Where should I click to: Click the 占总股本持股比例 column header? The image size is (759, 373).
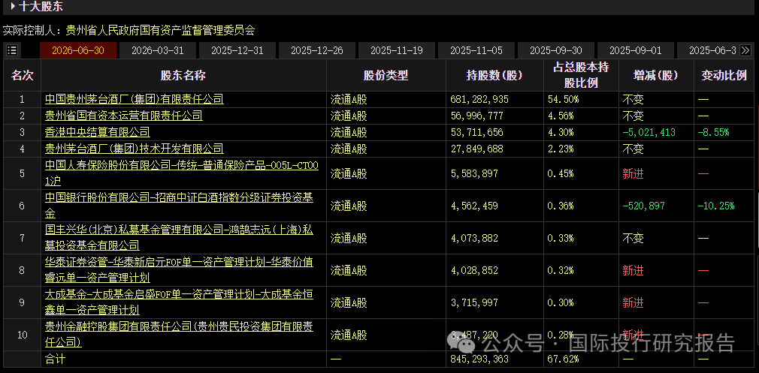(581, 75)
